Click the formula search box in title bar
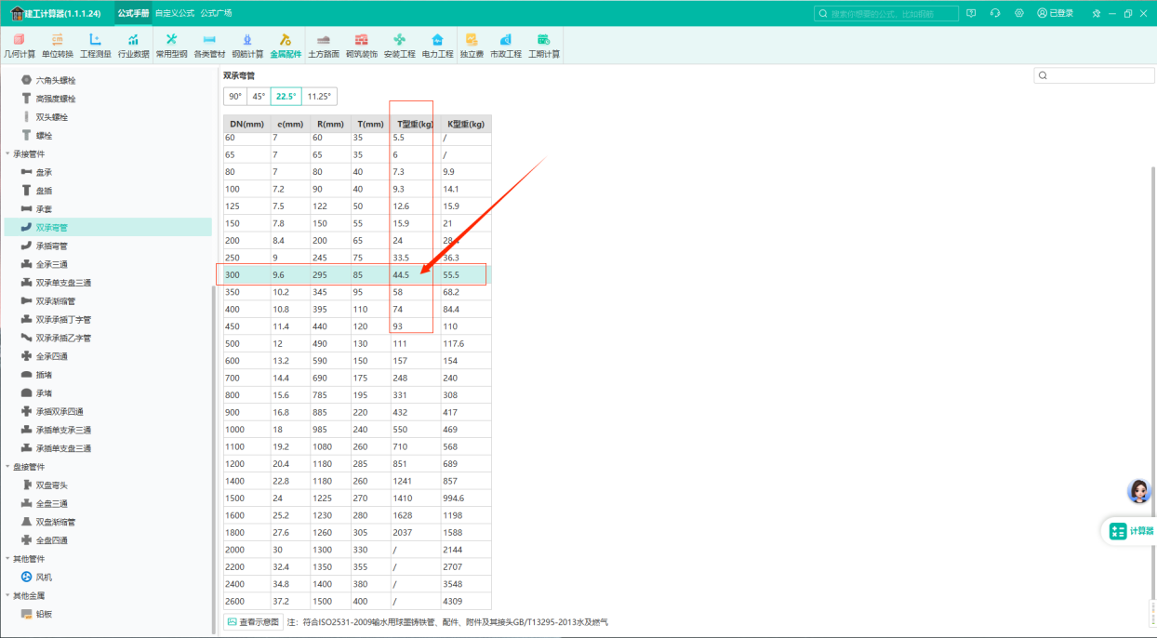Screen dimensions: 1157x638 coord(886,13)
